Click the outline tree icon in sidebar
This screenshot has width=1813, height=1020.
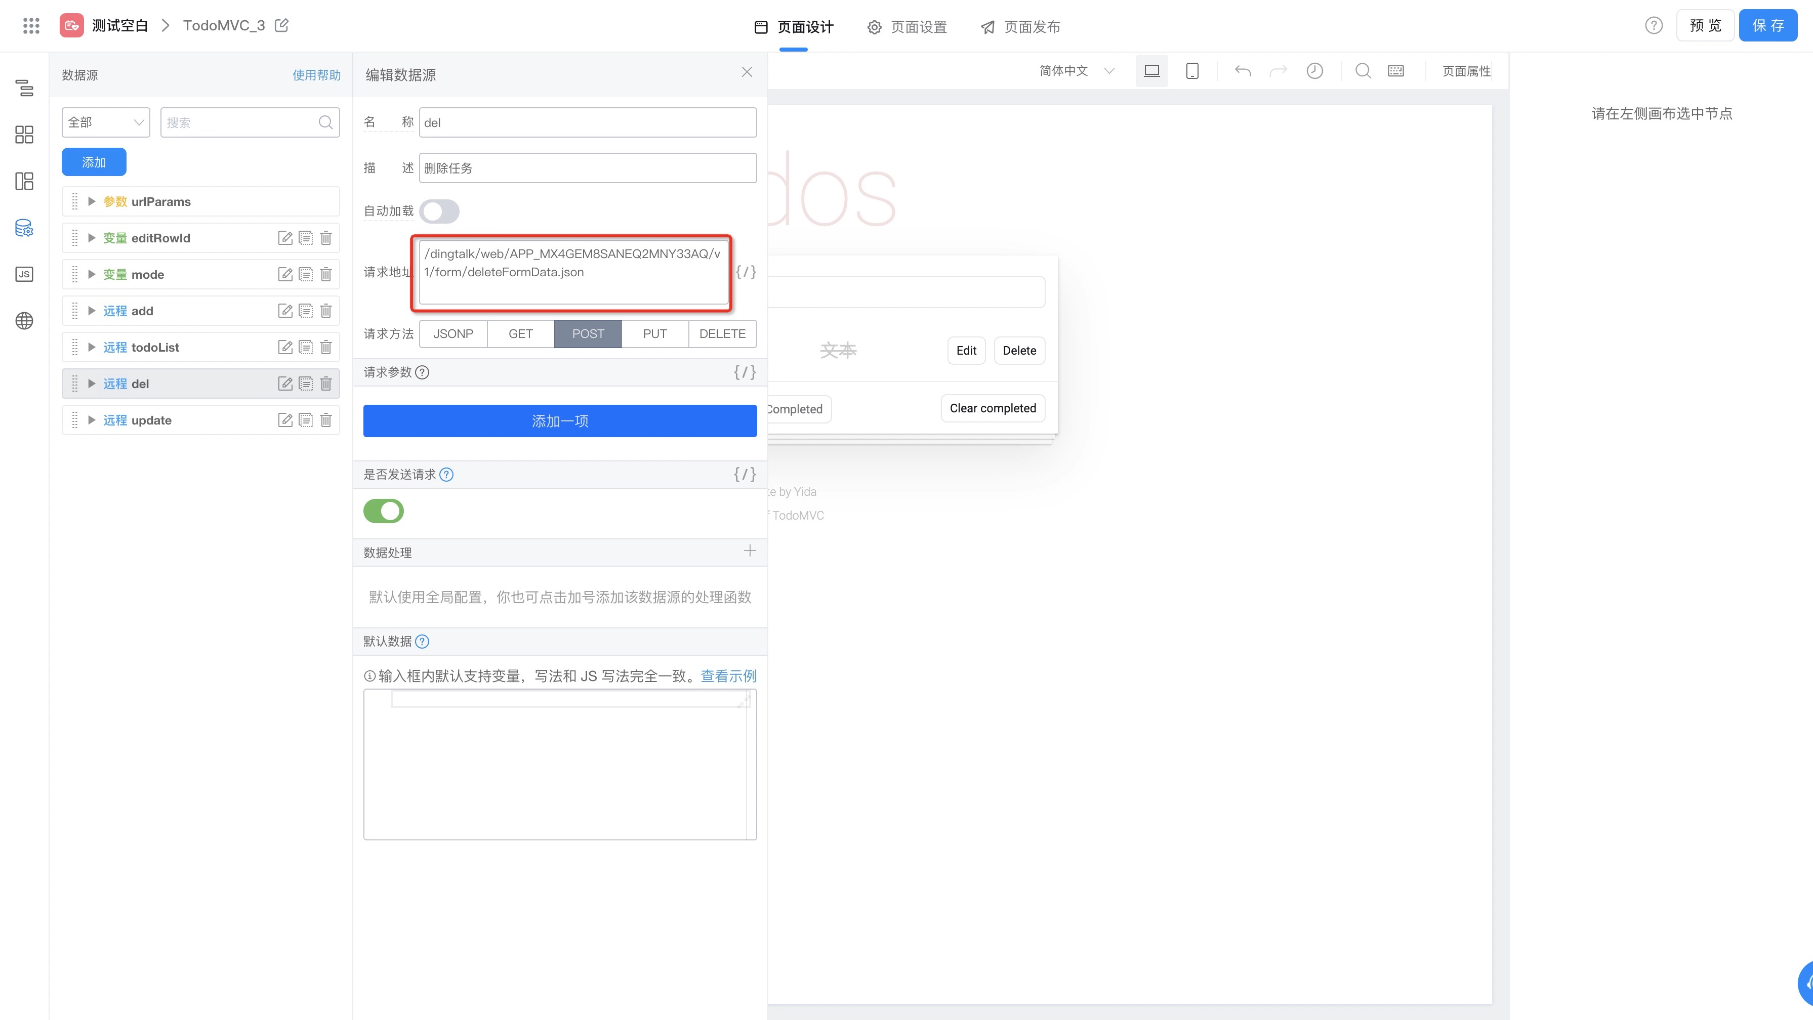click(24, 88)
